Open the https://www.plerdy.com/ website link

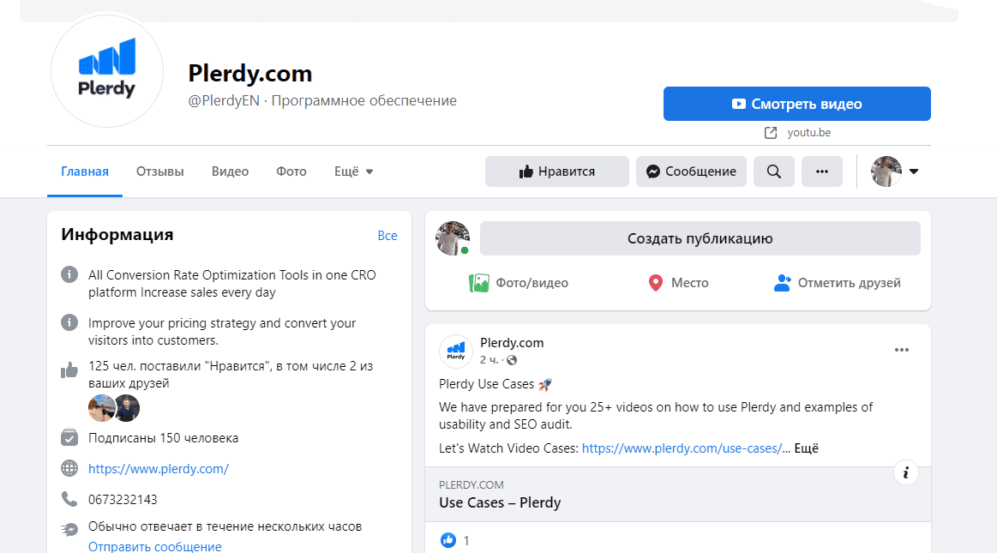pyautogui.click(x=159, y=469)
